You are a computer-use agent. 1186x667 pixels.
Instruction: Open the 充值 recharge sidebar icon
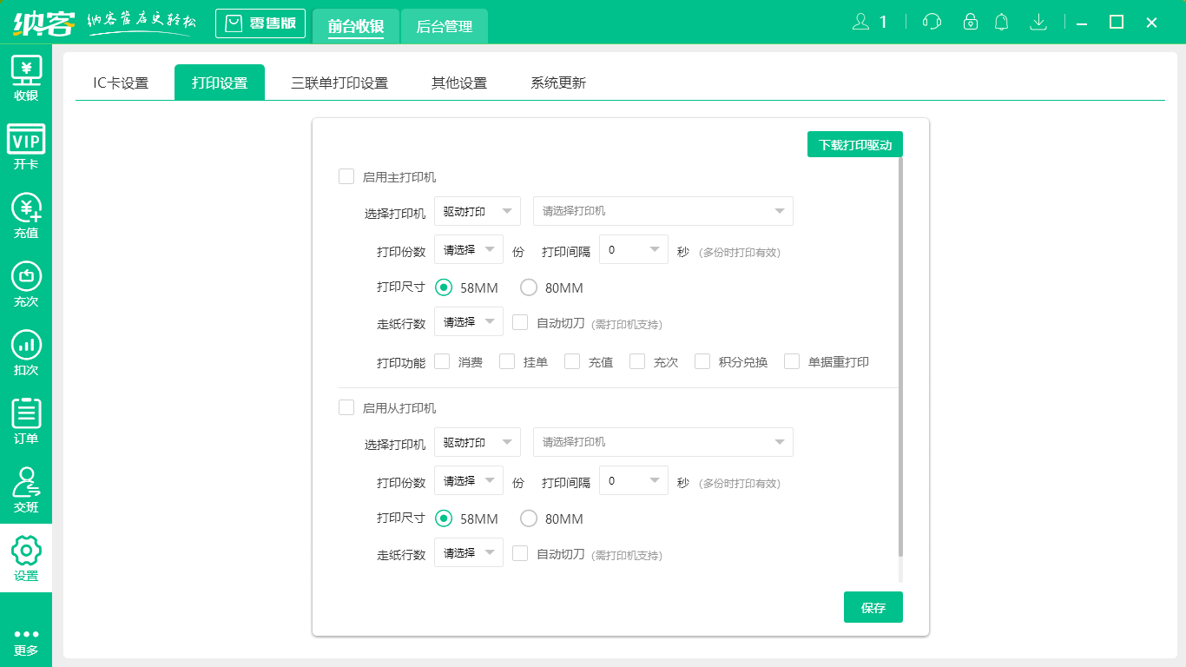click(26, 215)
